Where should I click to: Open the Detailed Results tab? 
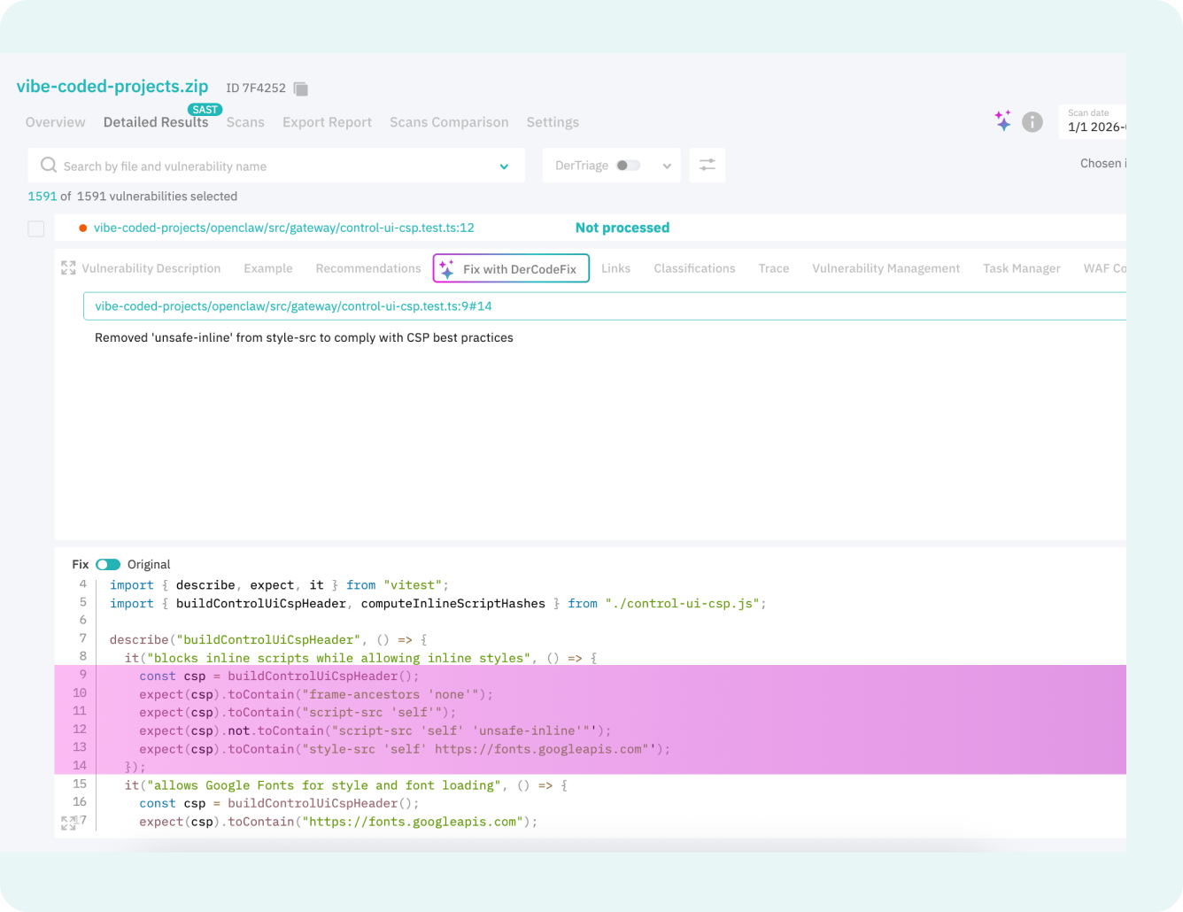(x=156, y=122)
